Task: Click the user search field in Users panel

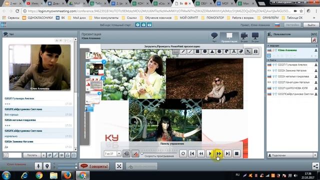Action: (x=289, y=40)
